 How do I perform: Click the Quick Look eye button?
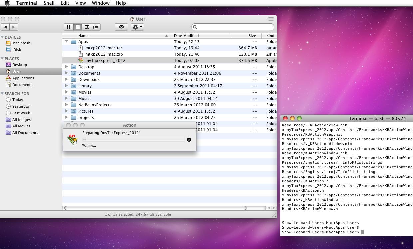121,27
